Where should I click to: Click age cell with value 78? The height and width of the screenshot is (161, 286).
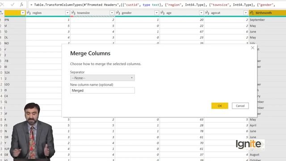[x=182, y=131]
